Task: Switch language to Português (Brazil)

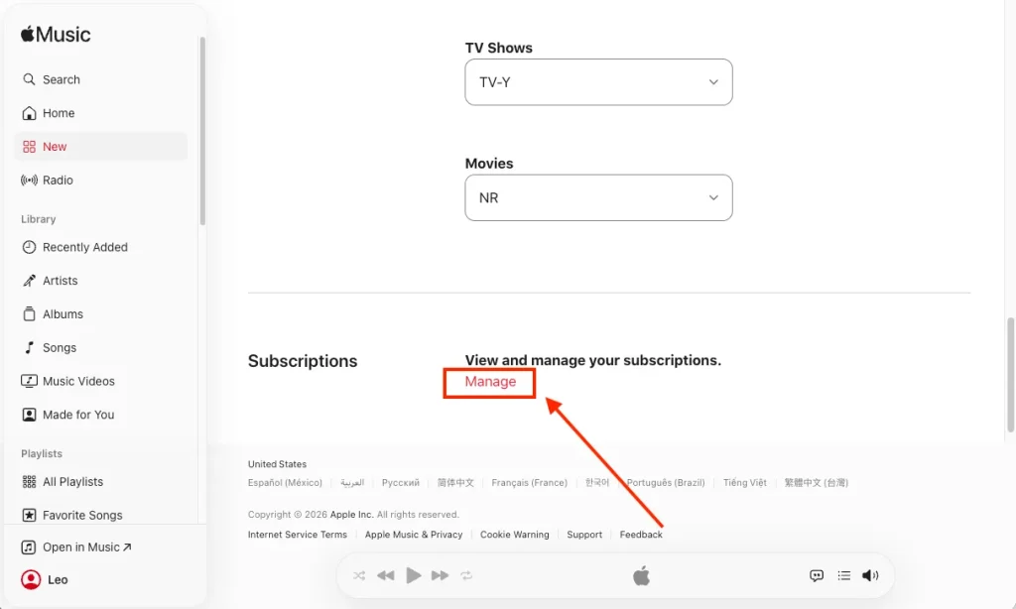Action: [666, 483]
